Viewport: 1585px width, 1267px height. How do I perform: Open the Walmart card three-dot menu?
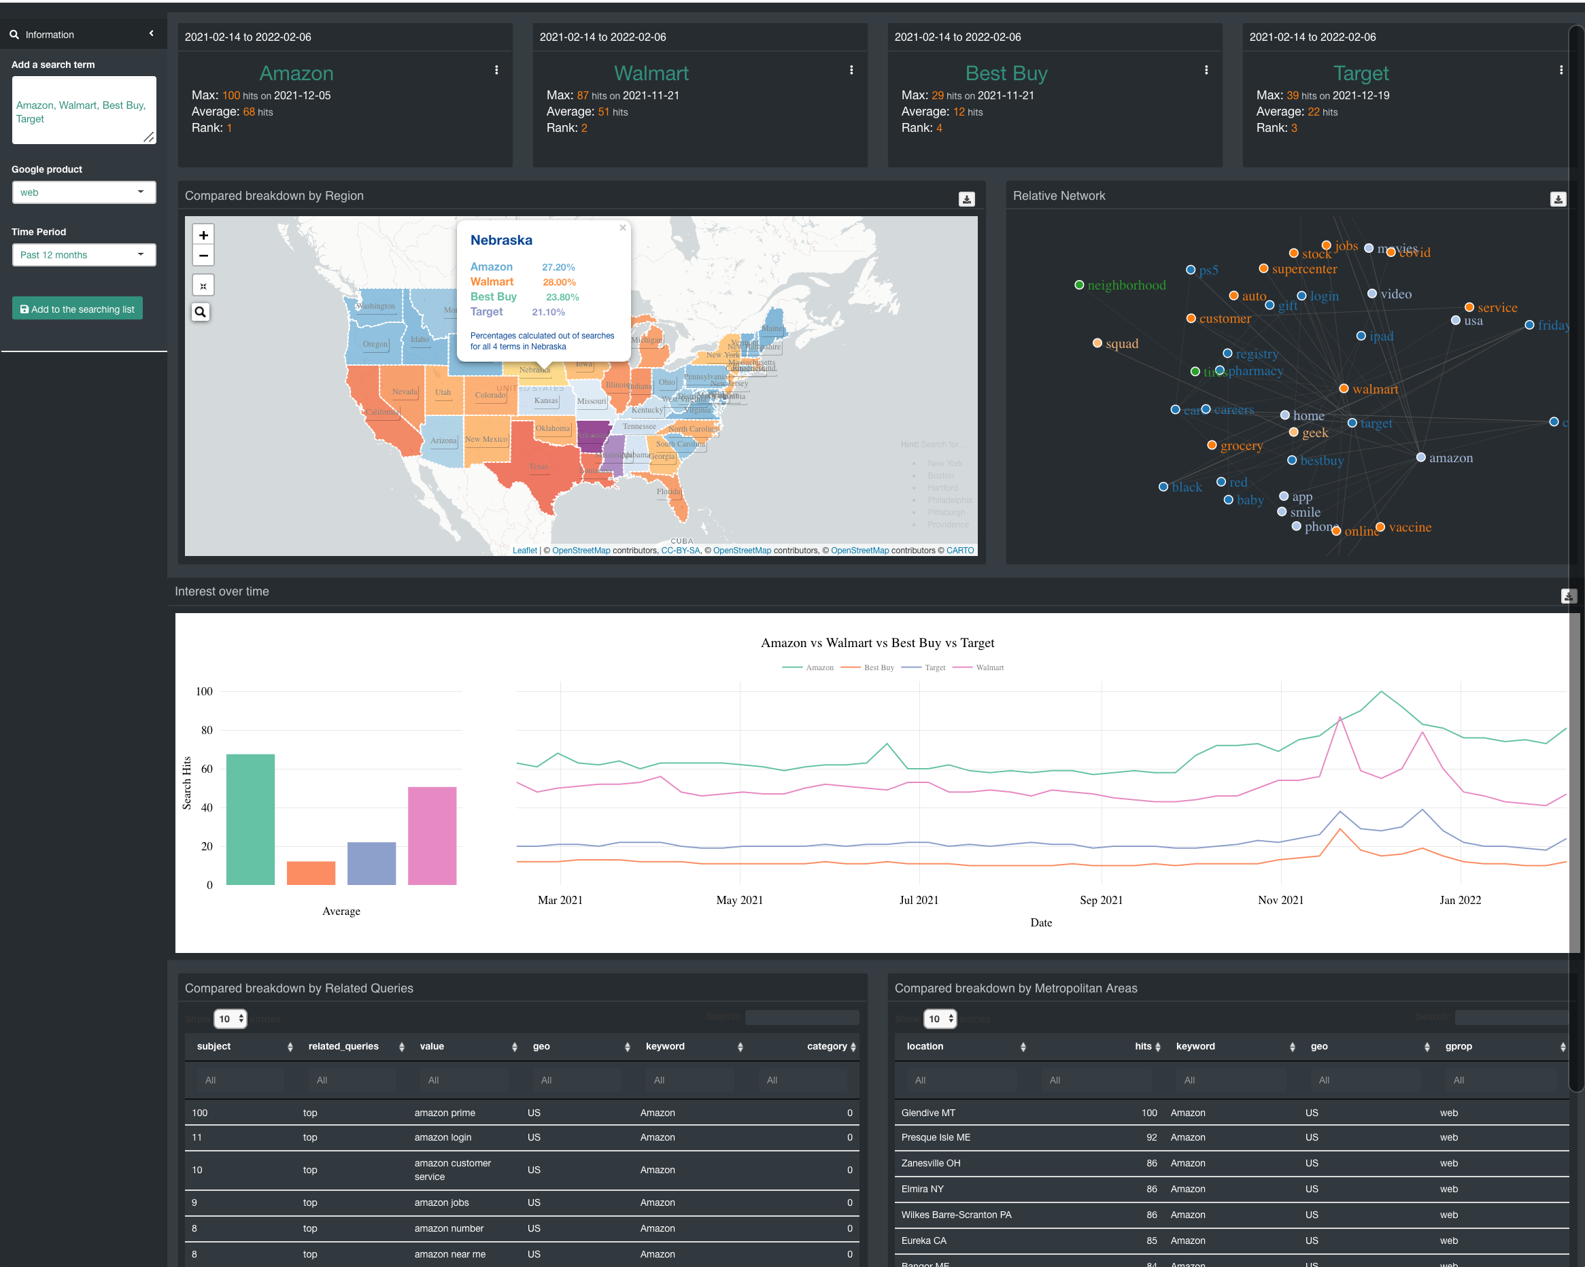tap(851, 70)
